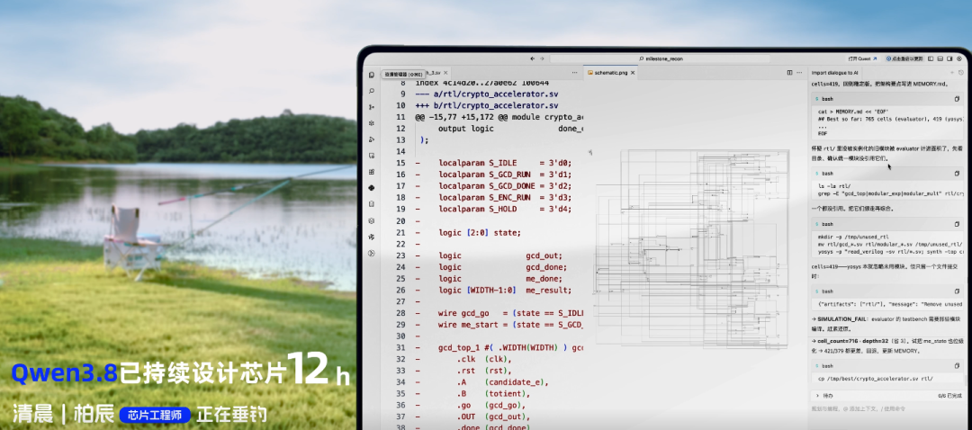Click the '@@ -15,77 +15,172 @@' hunk header
This screenshot has width=972, height=430.
(x=499, y=117)
